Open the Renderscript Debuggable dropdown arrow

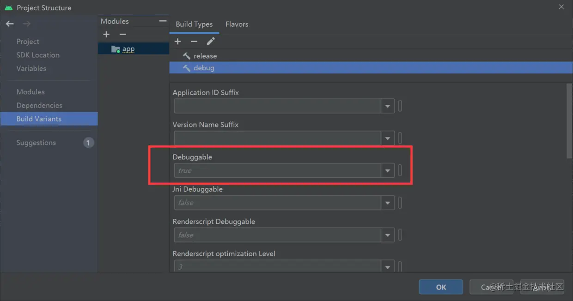coord(388,235)
